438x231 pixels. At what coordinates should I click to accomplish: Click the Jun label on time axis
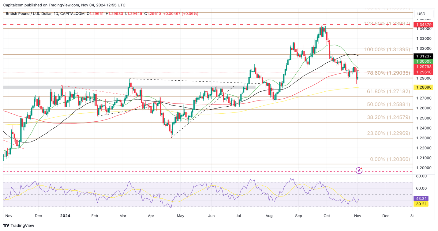[x=211, y=216]
